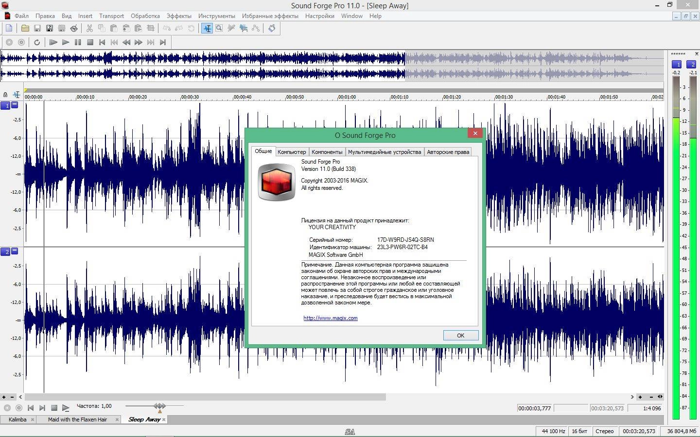Screen dimensions: 700x437
Task: Click the time zoom-in plus button at bottom right
Action: pyautogui.click(x=640, y=397)
